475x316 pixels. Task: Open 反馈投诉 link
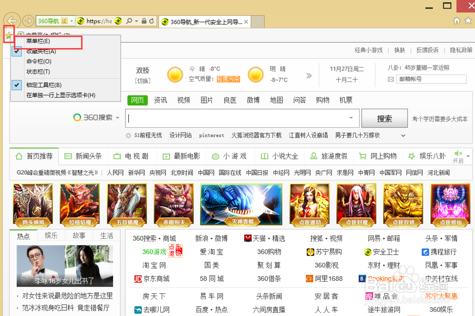point(427,50)
